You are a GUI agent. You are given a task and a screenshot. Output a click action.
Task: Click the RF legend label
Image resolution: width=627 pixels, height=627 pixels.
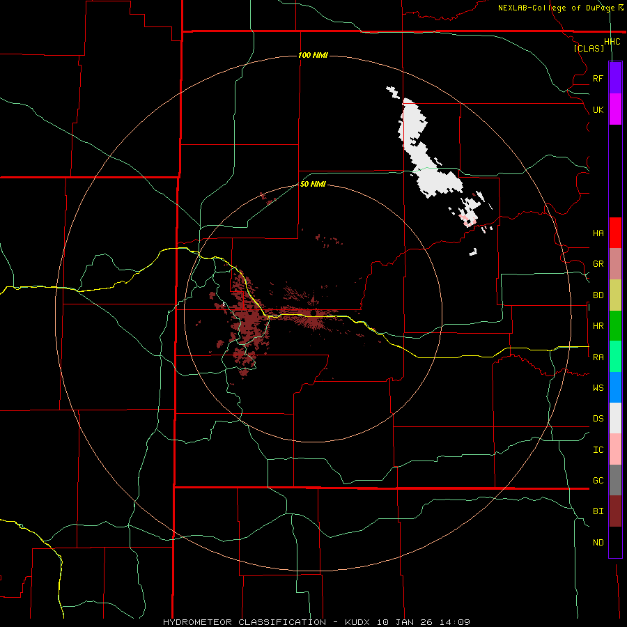point(598,78)
